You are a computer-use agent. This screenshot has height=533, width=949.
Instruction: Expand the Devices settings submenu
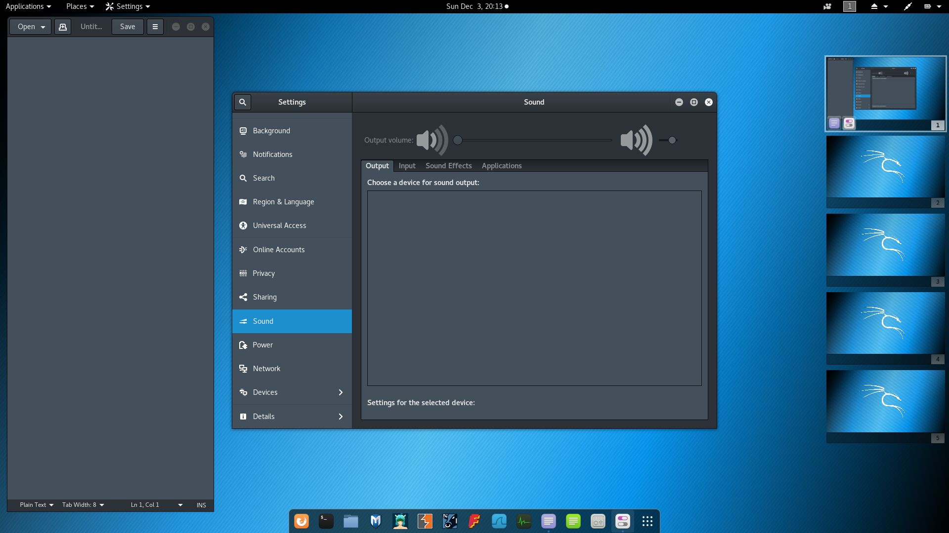[292, 392]
